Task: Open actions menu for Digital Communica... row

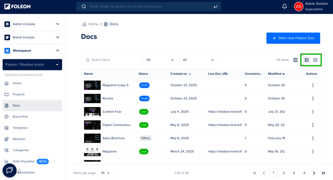Action: pyautogui.click(x=313, y=125)
